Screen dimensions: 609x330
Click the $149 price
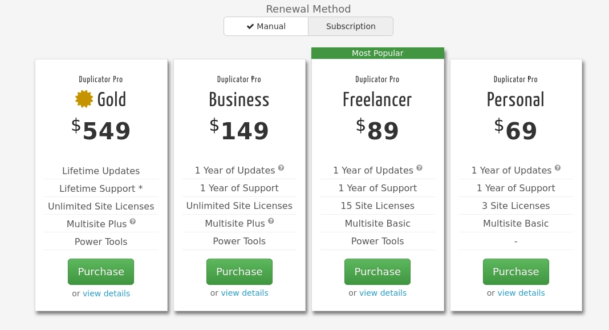click(239, 130)
